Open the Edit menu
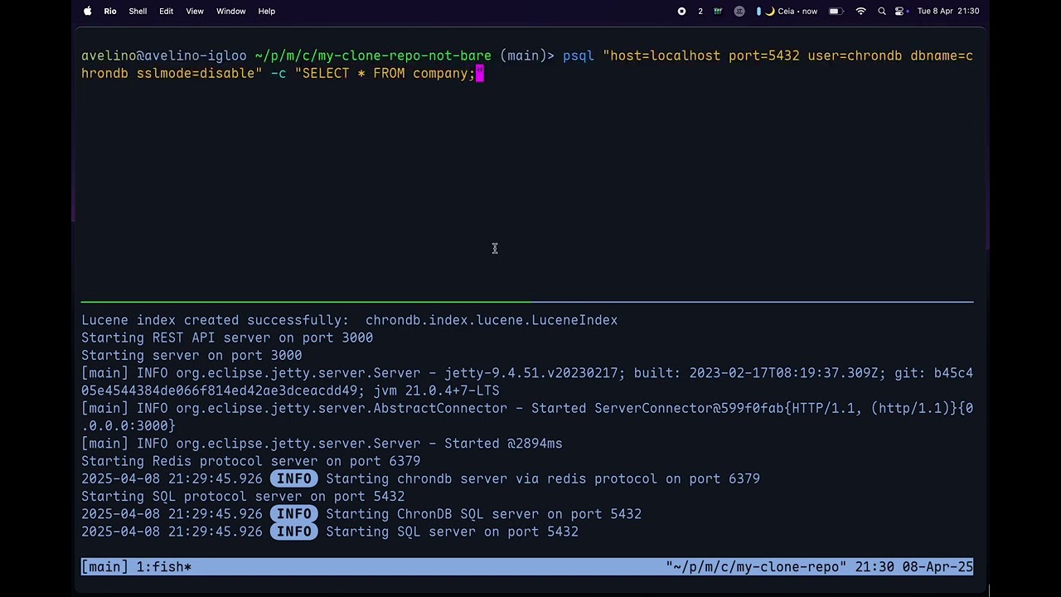 (x=166, y=11)
